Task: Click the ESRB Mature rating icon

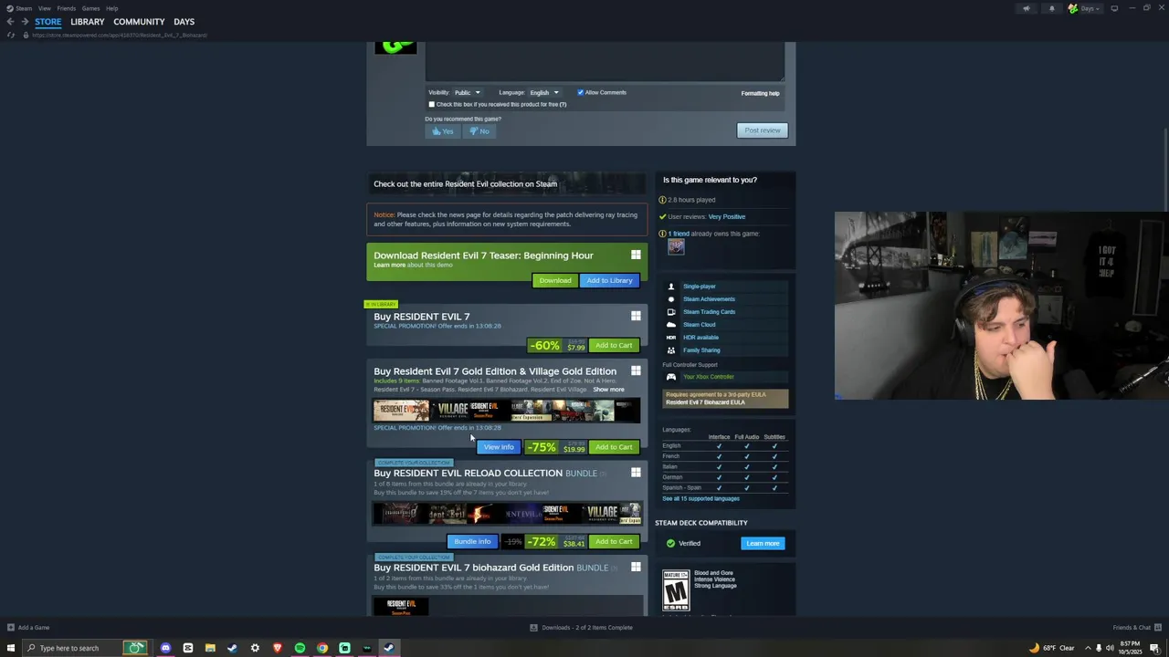Action: coord(676,590)
